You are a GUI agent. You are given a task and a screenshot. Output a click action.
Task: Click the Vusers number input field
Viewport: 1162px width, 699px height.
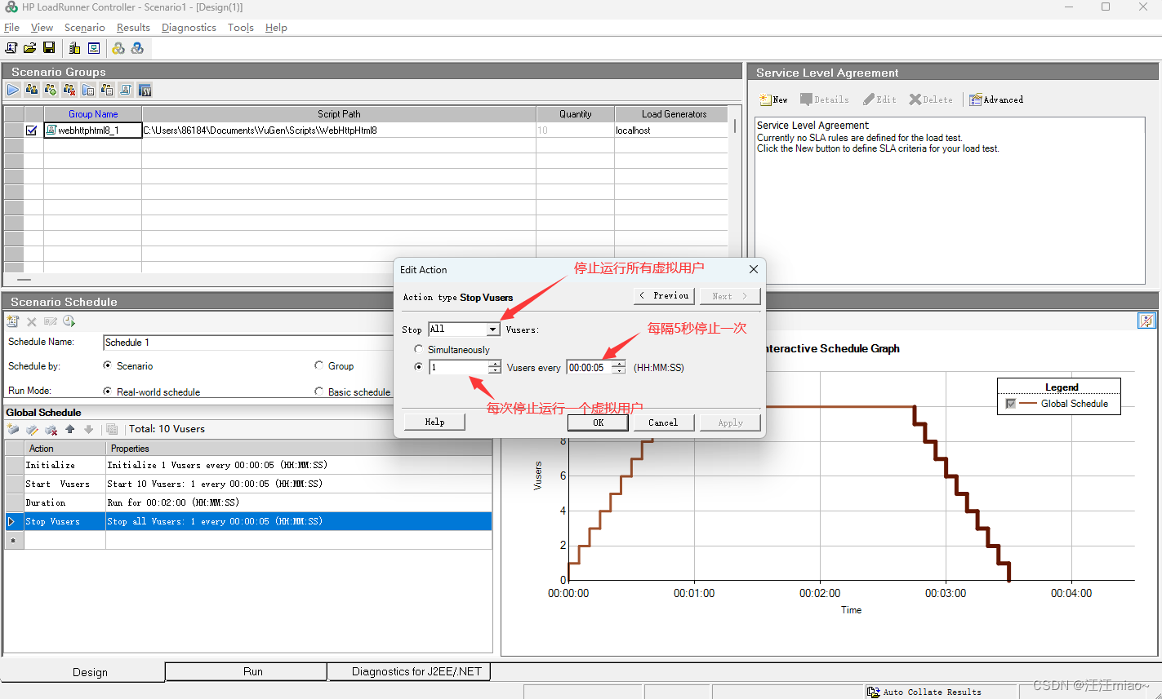pos(458,367)
